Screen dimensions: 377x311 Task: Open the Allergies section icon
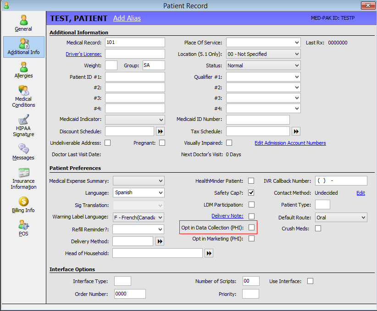click(x=23, y=67)
